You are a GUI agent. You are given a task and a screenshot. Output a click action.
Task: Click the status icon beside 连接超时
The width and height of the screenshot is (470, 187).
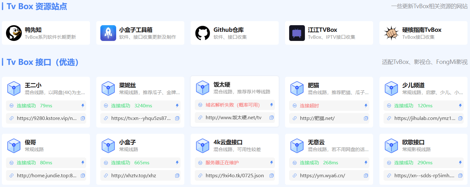coord(294,105)
